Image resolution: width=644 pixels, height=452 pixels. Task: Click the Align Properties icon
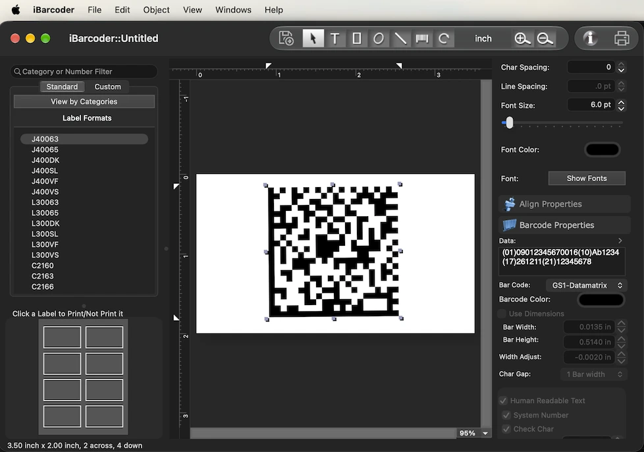pyautogui.click(x=509, y=204)
